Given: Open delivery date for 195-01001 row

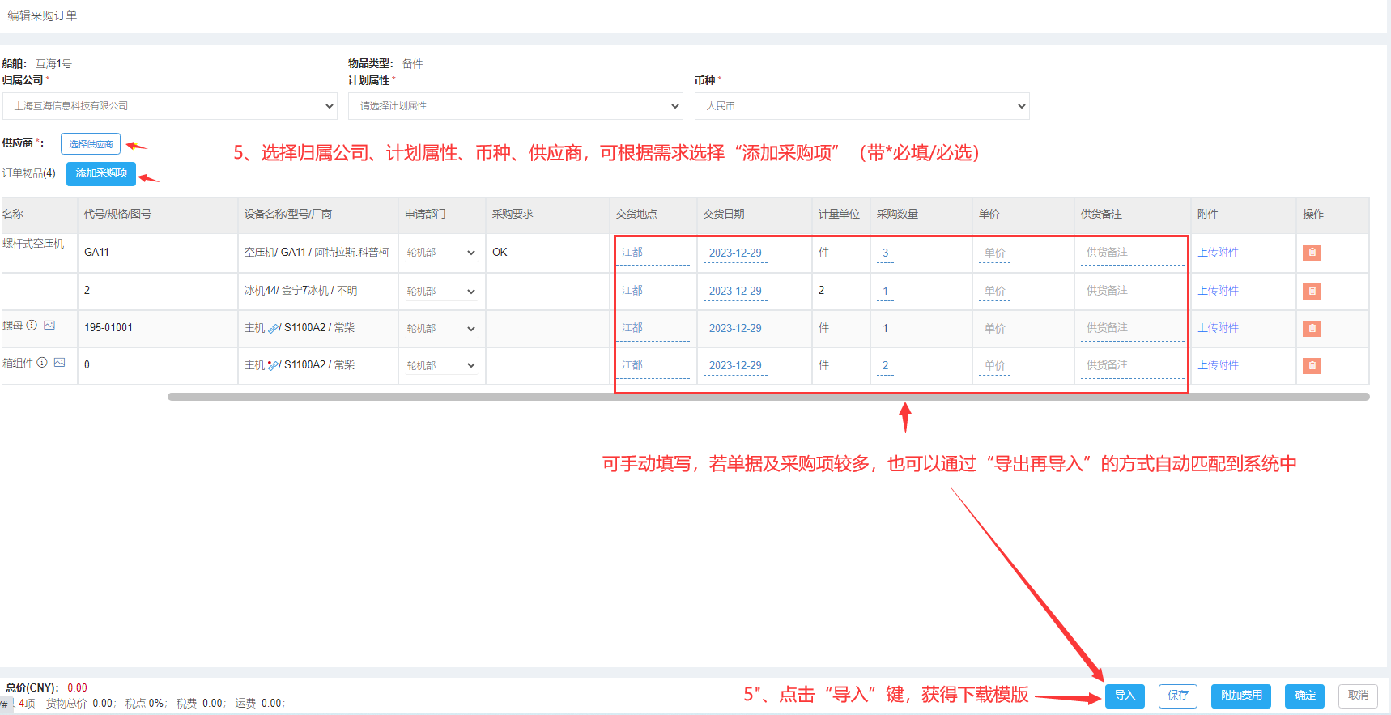Looking at the screenshot, I should tap(735, 329).
